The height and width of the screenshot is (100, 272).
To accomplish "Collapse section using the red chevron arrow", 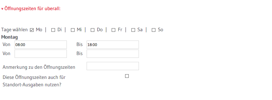I will coord(2,9).
